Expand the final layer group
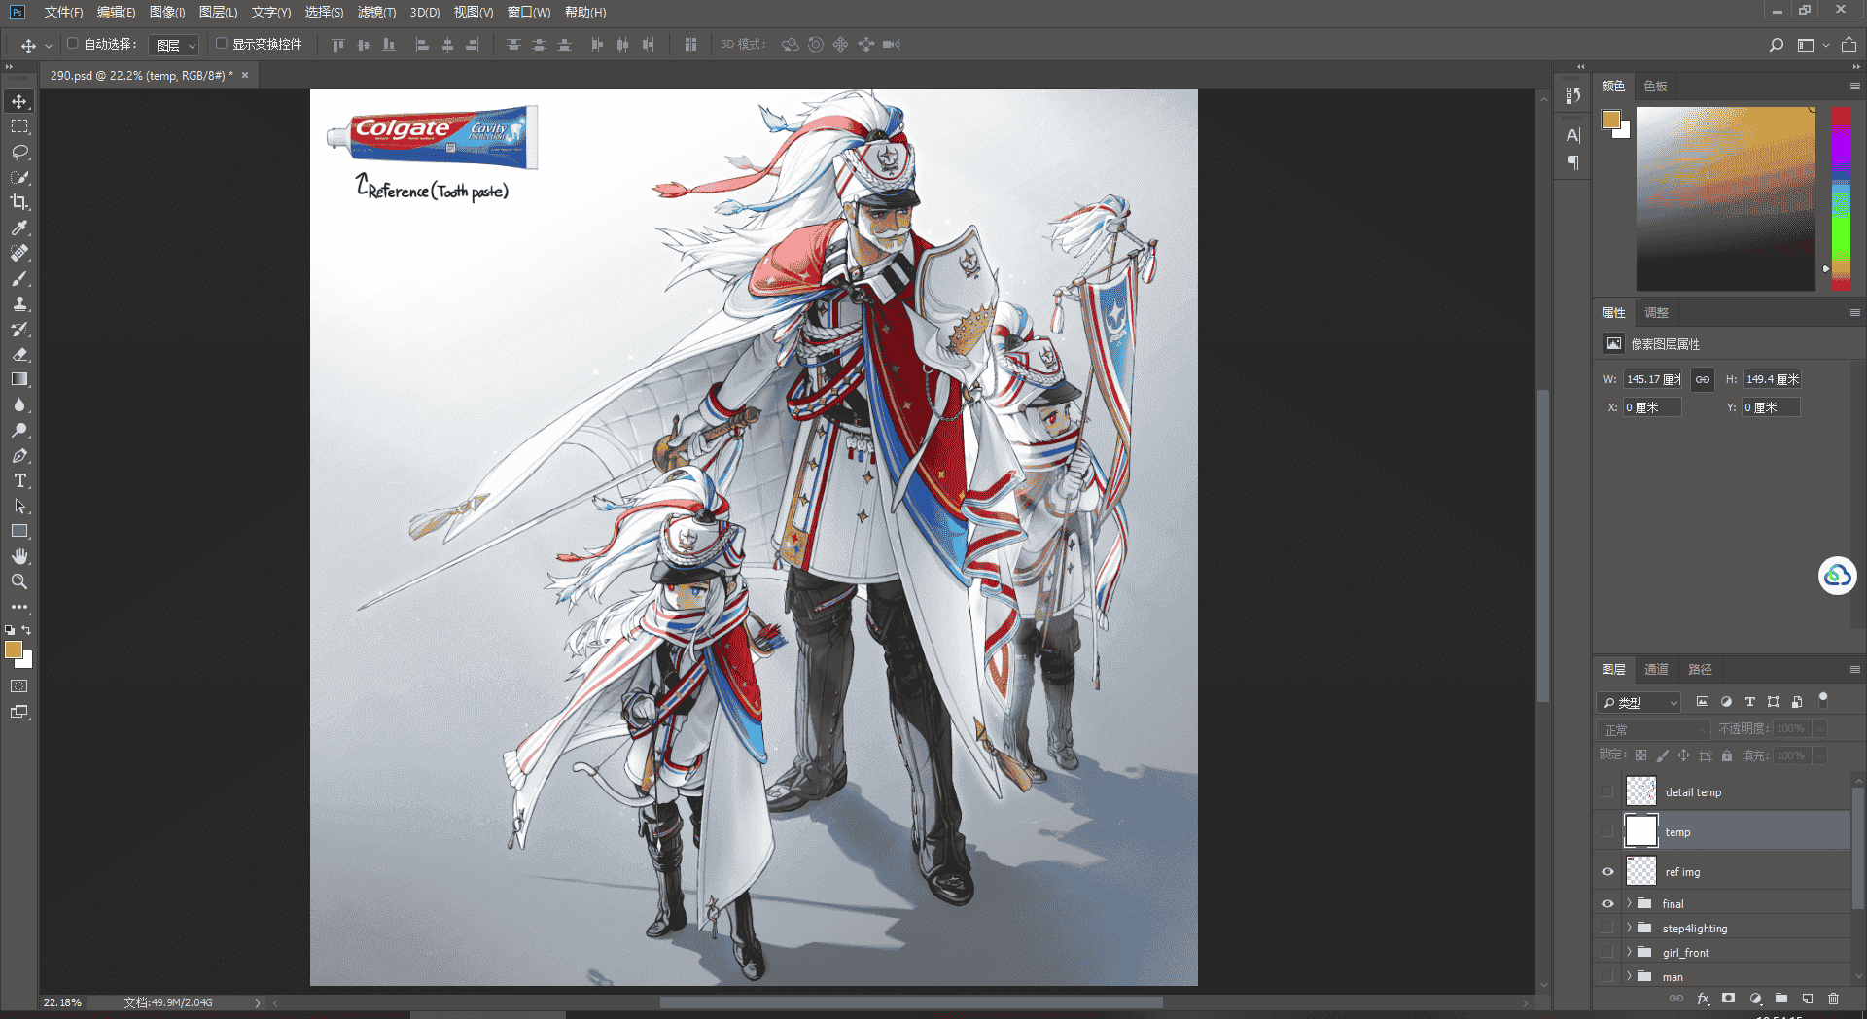Screen dimensions: 1867x1019 (x=1629, y=903)
